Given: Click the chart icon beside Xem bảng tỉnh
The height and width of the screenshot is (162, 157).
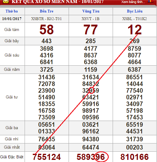Looking at the screenshot, I should (150, 1).
